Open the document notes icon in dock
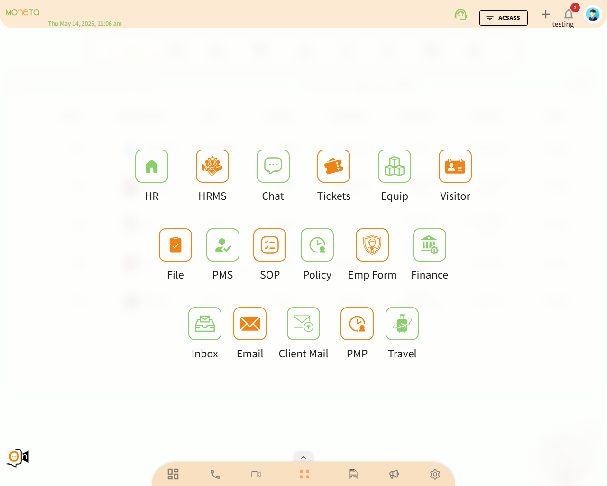Image resolution: width=607 pixels, height=486 pixels. click(x=353, y=474)
